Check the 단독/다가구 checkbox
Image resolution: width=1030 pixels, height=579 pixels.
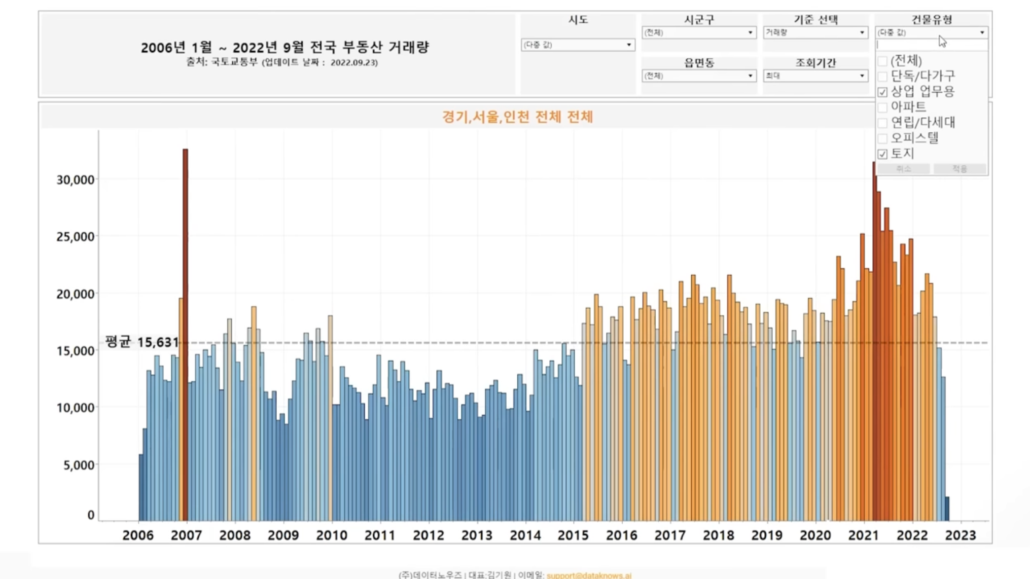coord(882,77)
